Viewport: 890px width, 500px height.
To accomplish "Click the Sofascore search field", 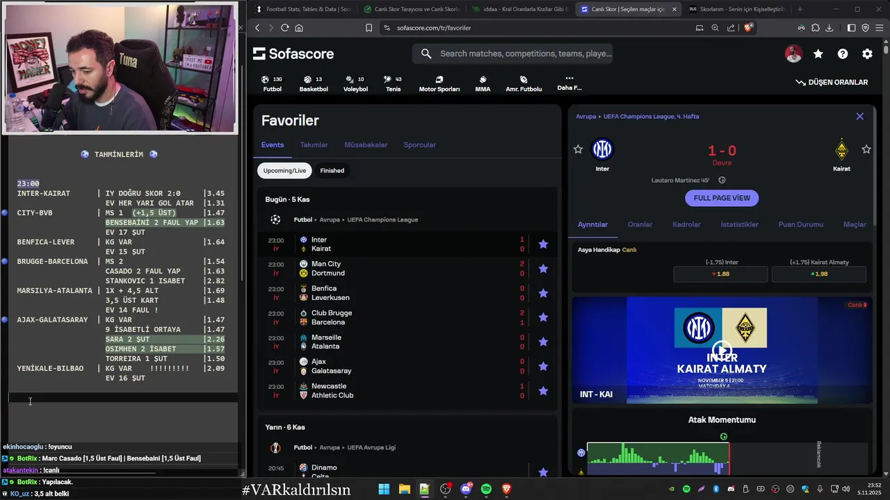I will coord(512,53).
